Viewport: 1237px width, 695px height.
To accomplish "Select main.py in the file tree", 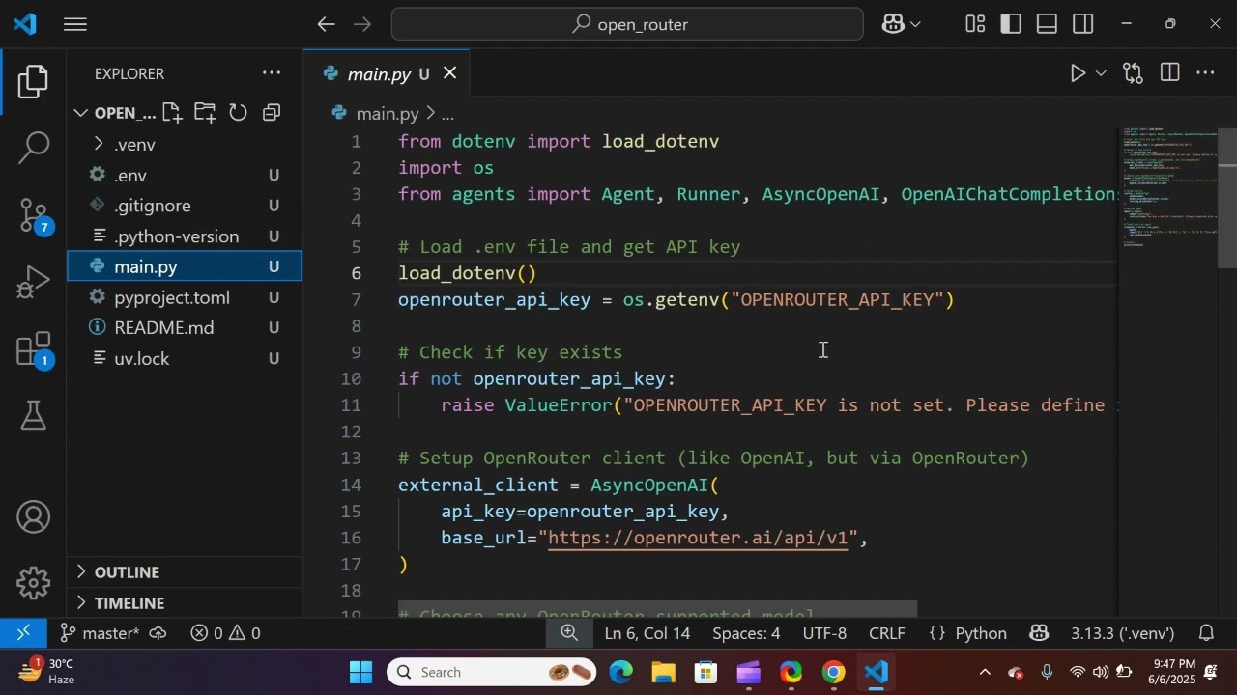I will click(184, 266).
